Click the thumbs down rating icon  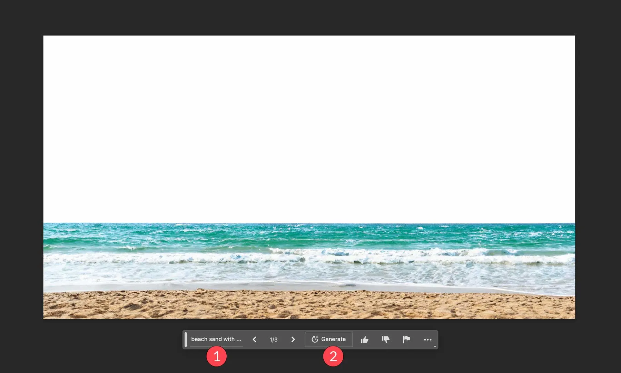(x=385, y=340)
